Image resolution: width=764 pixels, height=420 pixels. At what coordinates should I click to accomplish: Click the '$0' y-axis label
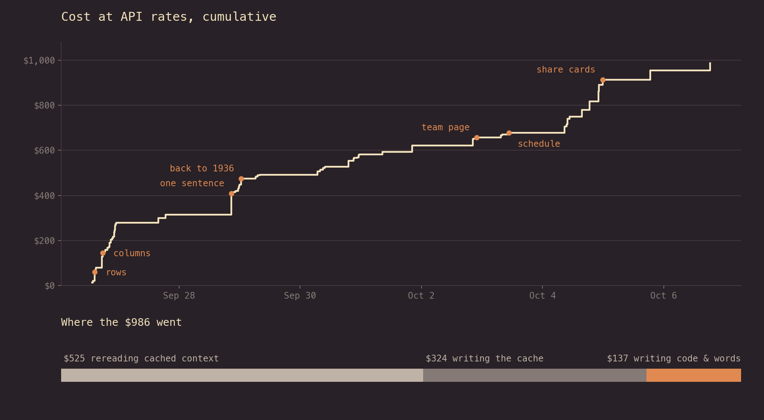click(50, 286)
